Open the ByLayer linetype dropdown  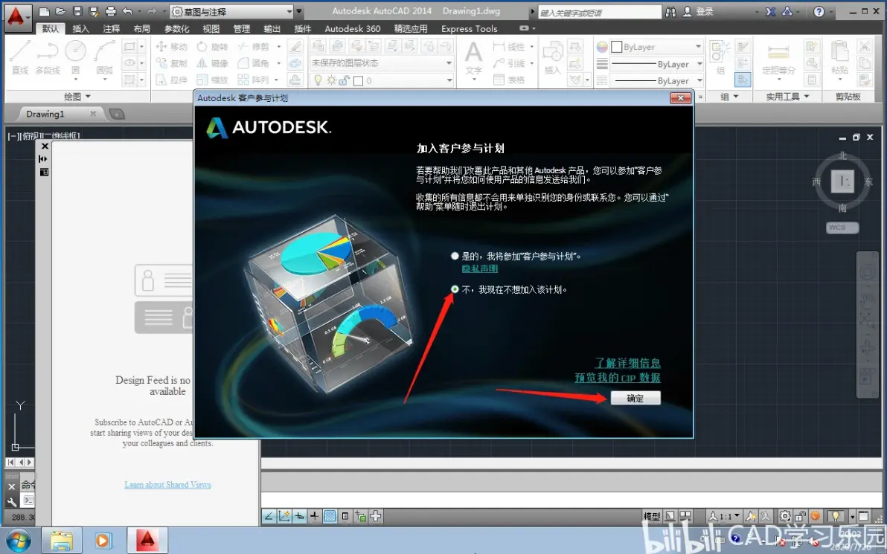point(657,81)
